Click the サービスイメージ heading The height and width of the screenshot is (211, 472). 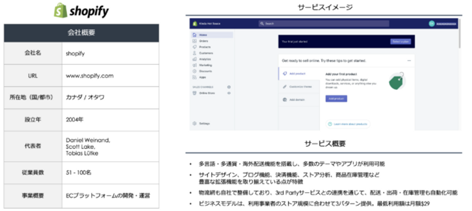click(x=325, y=7)
